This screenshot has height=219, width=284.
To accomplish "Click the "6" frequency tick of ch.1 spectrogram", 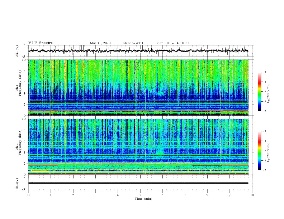I will pos(25,82).
